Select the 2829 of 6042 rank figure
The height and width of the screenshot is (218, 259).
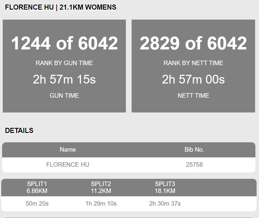coord(193,43)
